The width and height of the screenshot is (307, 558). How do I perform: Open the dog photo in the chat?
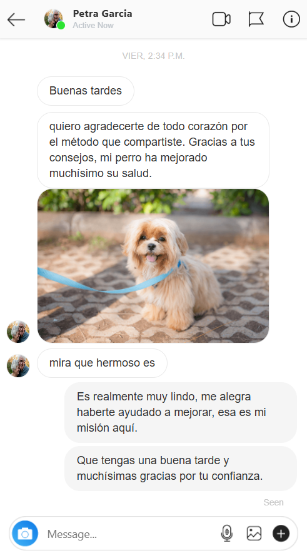(153, 266)
